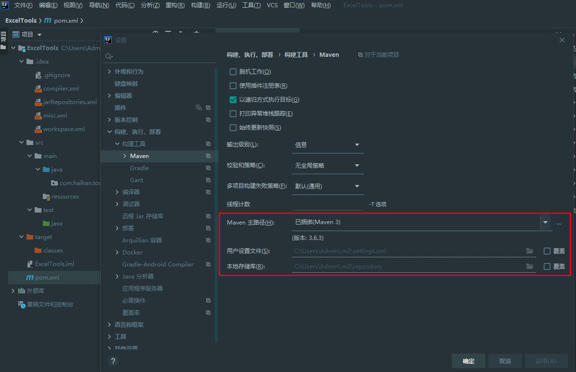The width and height of the screenshot is (576, 372).
Task: Check 覆盖 for 用户设置文件
Action: (x=547, y=251)
